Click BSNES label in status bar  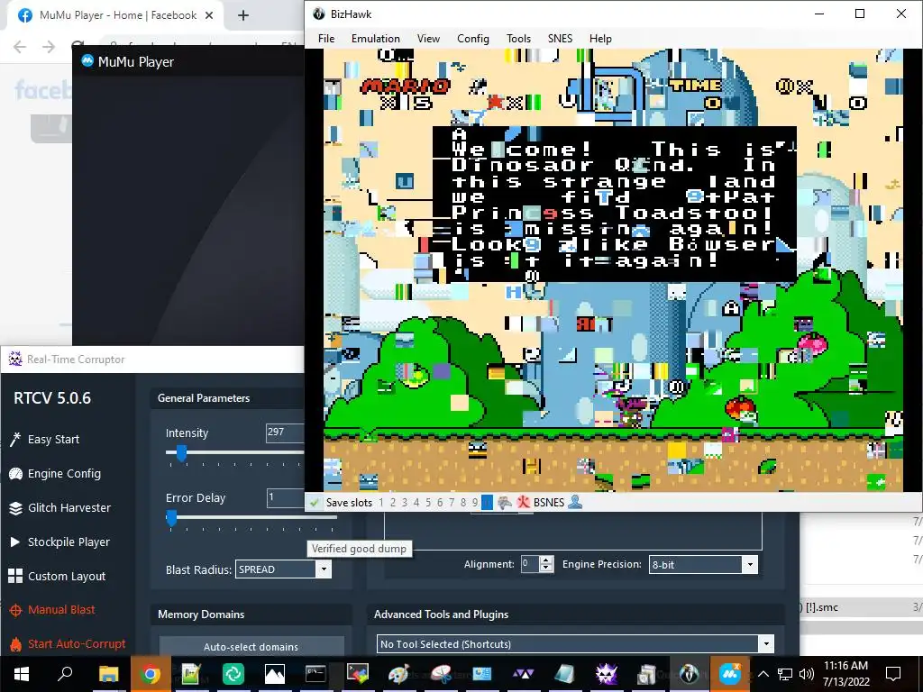pyautogui.click(x=549, y=503)
